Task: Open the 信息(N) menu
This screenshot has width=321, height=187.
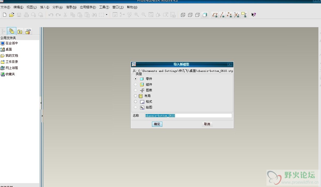Action: [71, 7]
